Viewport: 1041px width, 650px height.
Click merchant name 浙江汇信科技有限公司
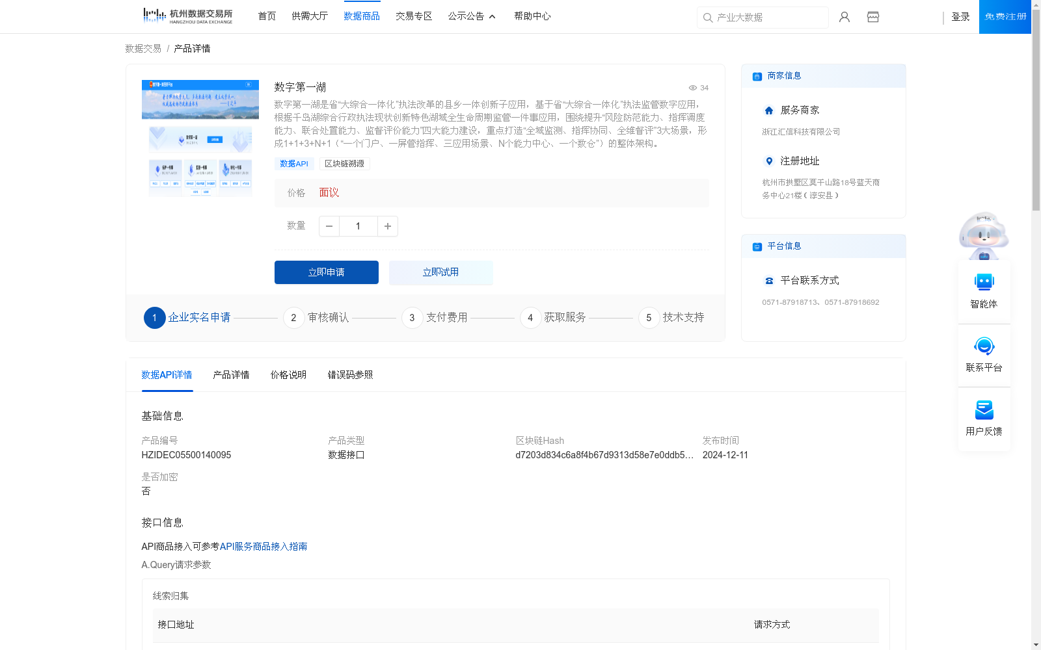(801, 132)
